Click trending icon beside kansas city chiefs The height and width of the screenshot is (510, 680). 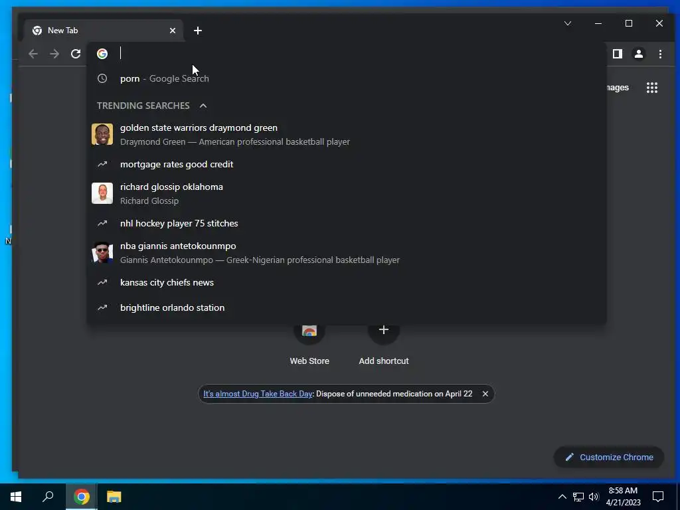click(102, 282)
